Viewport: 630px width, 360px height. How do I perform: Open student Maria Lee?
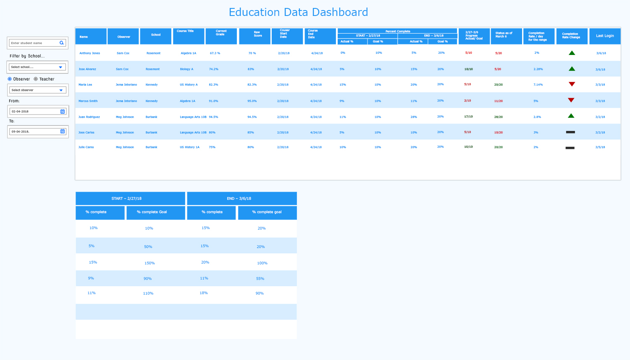(85, 85)
